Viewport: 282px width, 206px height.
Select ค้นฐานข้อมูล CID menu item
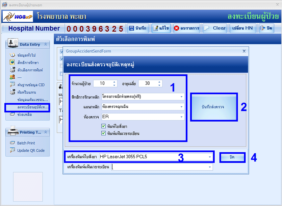31,85
